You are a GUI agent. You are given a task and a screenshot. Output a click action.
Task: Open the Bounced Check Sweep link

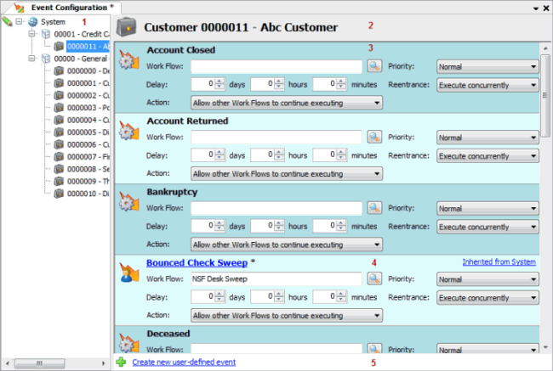point(197,263)
